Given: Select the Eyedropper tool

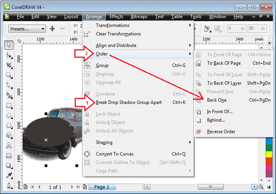Looking at the screenshot, I should [9, 176].
